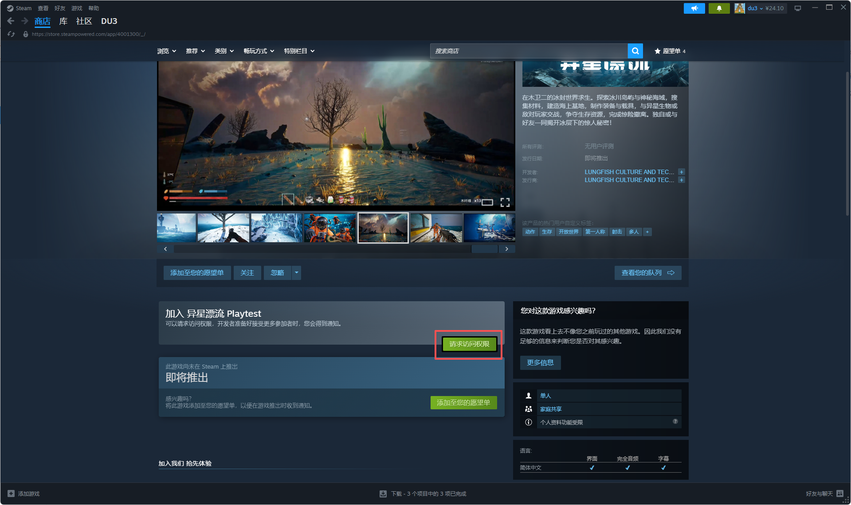Click the back navigation arrow

click(11, 21)
